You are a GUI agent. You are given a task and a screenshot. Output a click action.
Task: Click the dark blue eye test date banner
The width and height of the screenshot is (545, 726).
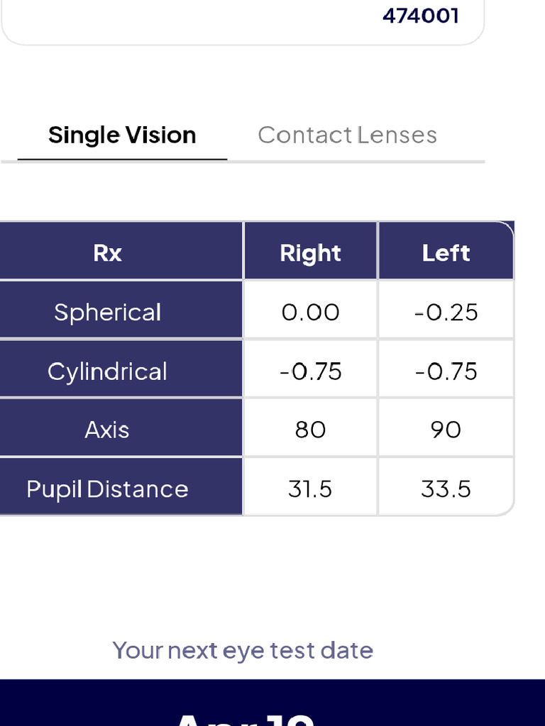tap(272, 703)
